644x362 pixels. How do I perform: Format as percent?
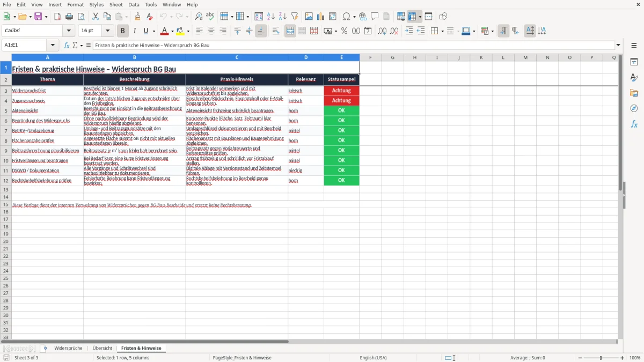pyautogui.click(x=345, y=31)
